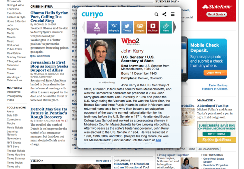Switch to the Tweets tab
The width and height of the screenshot is (244, 169).
click(127, 27)
